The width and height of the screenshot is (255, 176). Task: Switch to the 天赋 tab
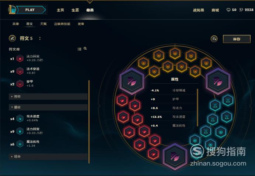click(x=43, y=24)
